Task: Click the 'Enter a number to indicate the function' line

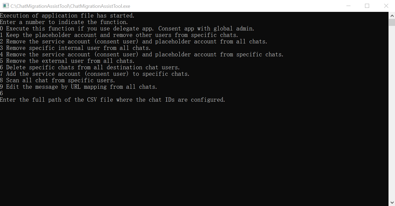Action: point(64,22)
